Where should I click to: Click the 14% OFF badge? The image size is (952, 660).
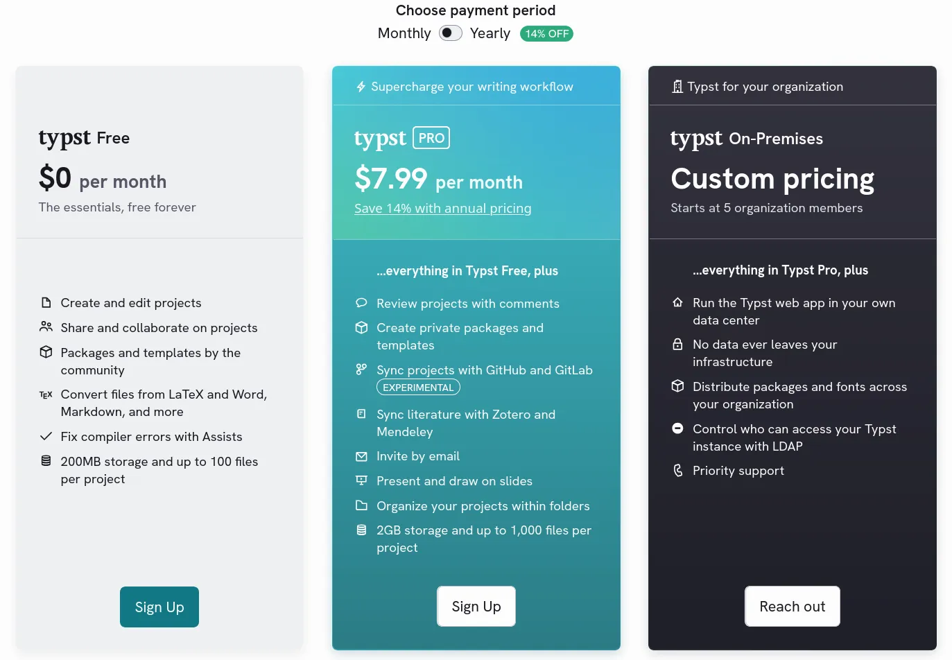546,33
